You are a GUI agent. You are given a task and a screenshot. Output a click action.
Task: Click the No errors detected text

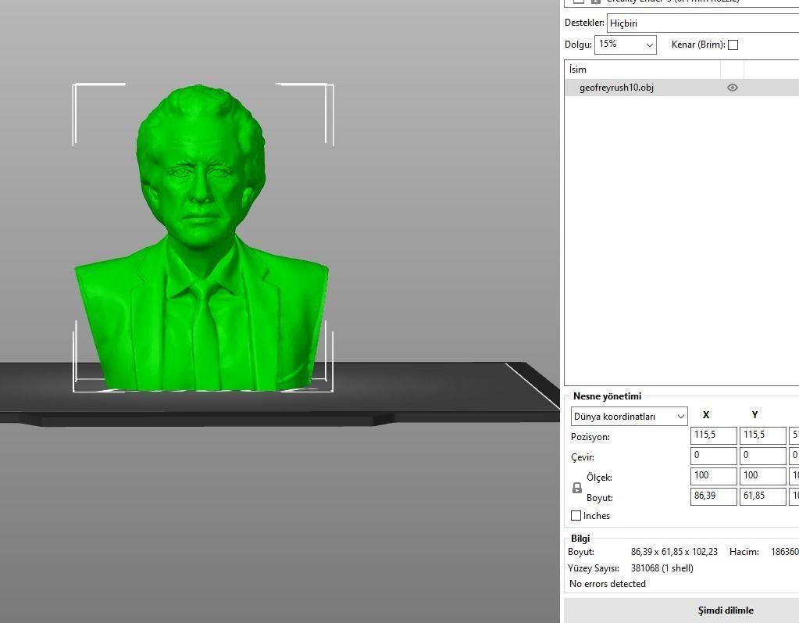coord(608,584)
